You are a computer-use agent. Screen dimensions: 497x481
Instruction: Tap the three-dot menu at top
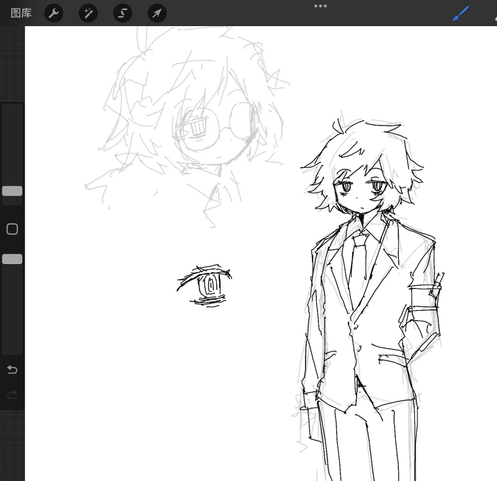click(320, 6)
